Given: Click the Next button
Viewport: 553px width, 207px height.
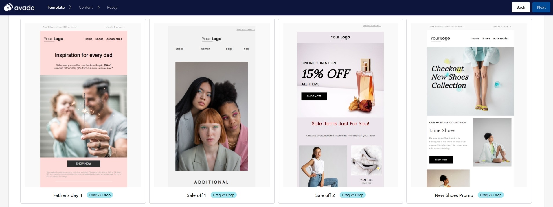Looking at the screenshot, I should (x=541, y=7).
